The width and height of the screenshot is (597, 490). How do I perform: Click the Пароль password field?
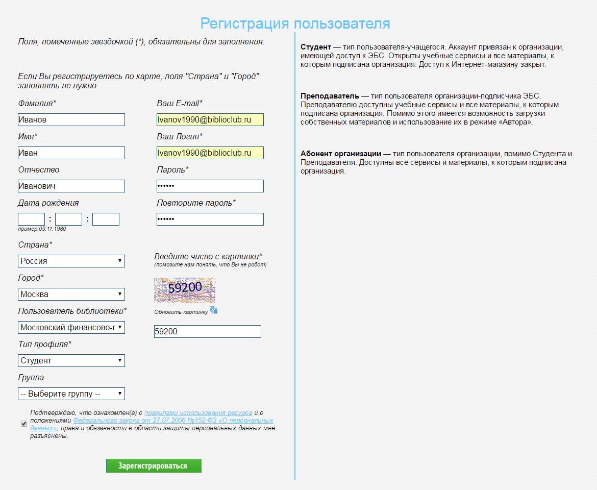[210, 186]
